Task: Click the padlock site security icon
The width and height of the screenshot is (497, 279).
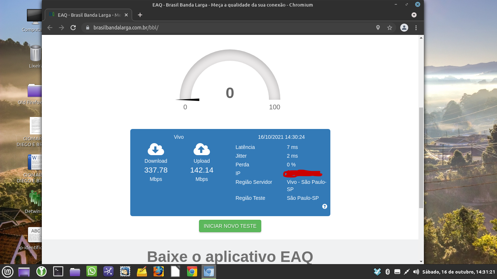Action: [x=87, y=28]
